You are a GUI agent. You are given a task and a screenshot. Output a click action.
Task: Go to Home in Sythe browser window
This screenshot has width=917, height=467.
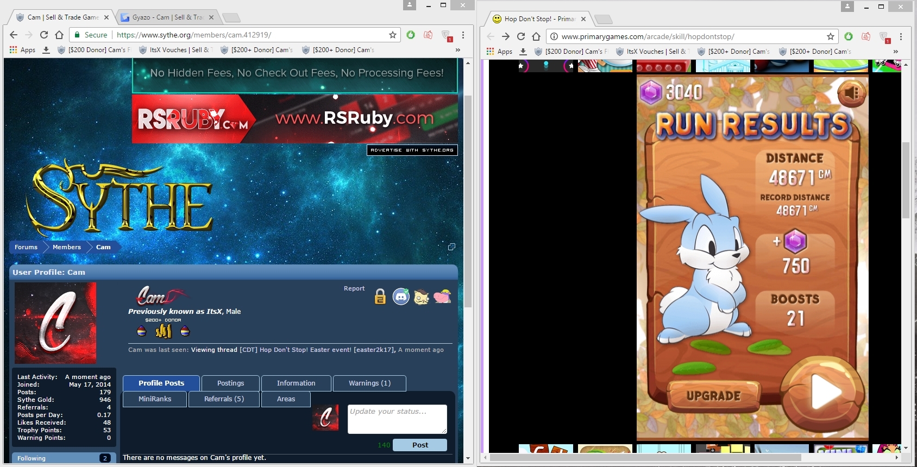pos(59,35)
